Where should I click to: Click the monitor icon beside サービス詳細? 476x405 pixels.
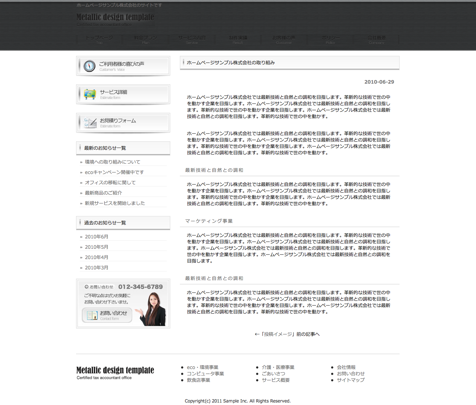pos(90,94)
